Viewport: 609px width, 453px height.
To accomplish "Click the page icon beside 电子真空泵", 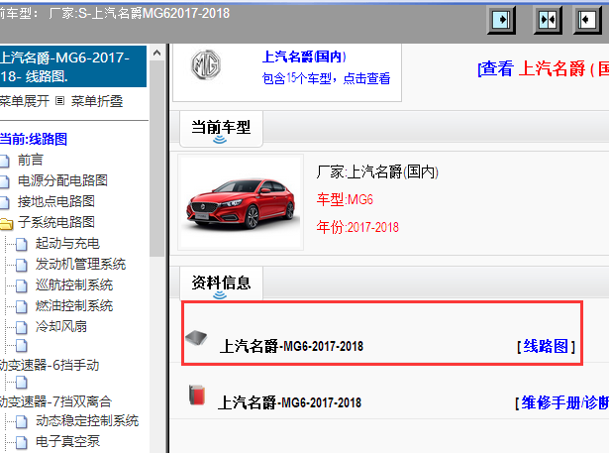I will (22, 442).
